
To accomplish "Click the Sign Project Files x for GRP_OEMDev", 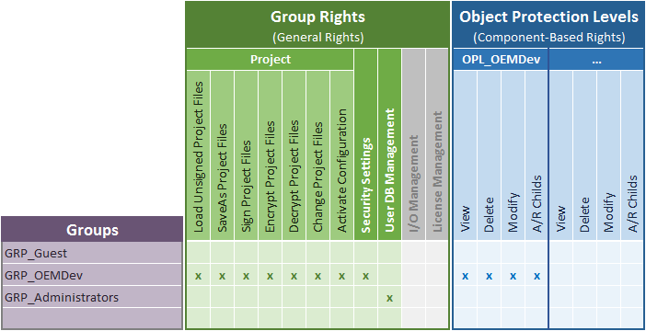I will (x=246, y=276).
